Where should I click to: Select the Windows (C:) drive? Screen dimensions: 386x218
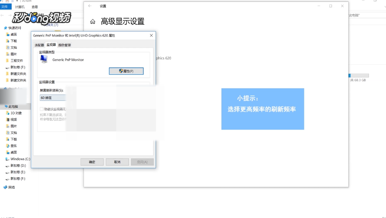(x=20, y=159)
